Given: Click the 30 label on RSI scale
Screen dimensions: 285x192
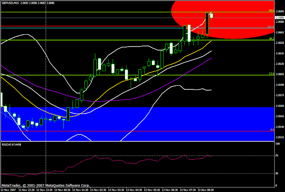Looking at the screenshot, I should click(277, 173).
